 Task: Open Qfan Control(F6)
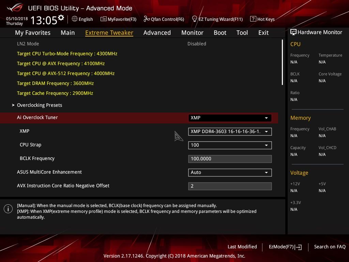164,19
